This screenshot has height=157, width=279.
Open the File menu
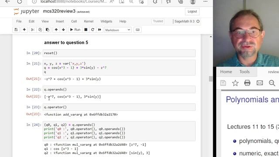19,21
